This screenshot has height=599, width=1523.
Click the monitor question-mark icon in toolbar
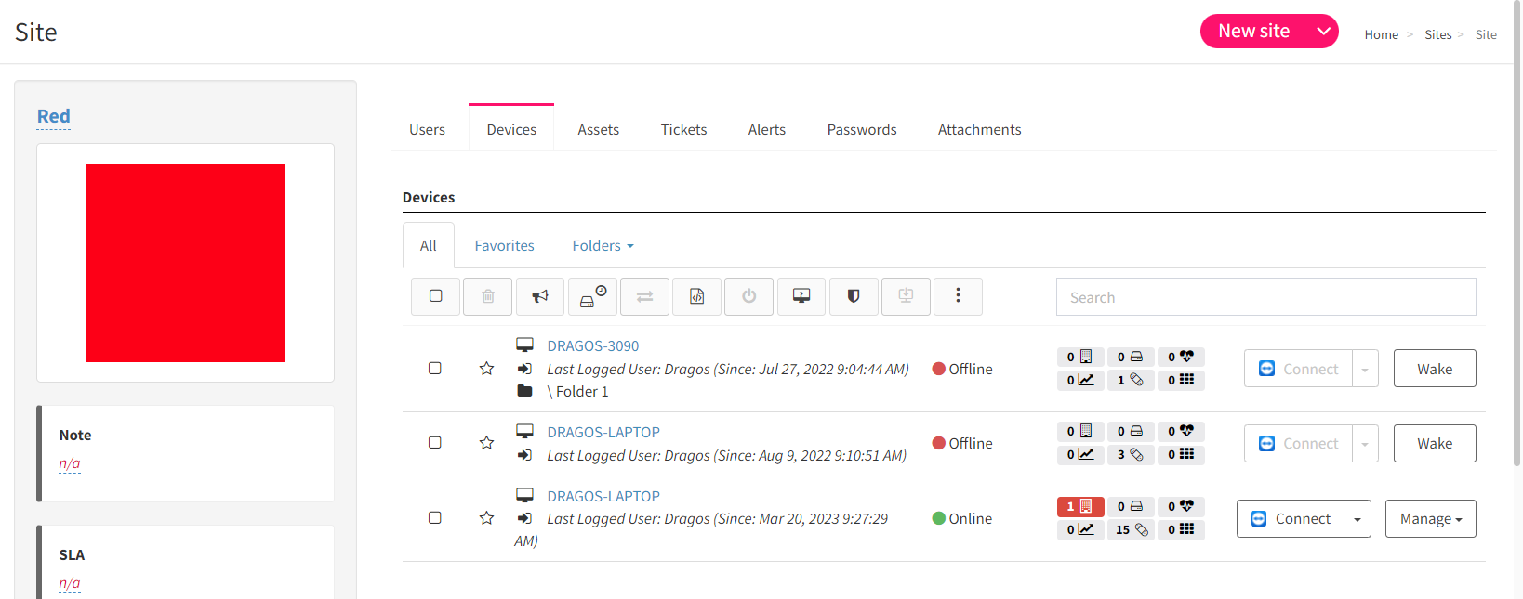click(801, 296)
